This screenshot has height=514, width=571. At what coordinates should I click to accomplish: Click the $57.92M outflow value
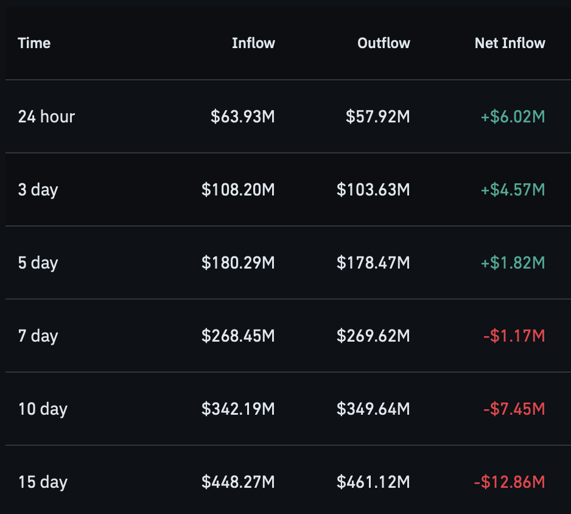378,116
